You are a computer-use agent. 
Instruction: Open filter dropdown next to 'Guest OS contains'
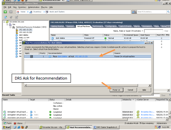(x=143, y=31)
